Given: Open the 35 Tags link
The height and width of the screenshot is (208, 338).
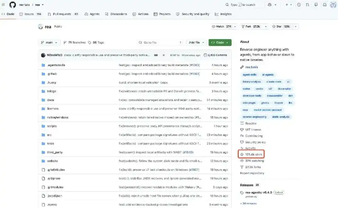Looking at the screenshot, I should 96,43.
